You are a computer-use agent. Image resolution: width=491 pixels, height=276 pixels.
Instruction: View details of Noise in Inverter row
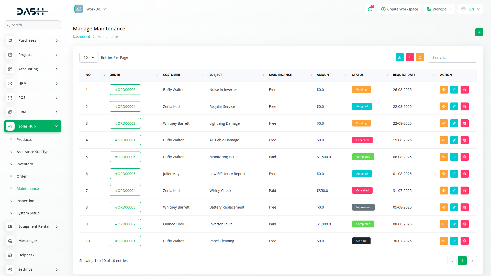click(x=443, y=90)
